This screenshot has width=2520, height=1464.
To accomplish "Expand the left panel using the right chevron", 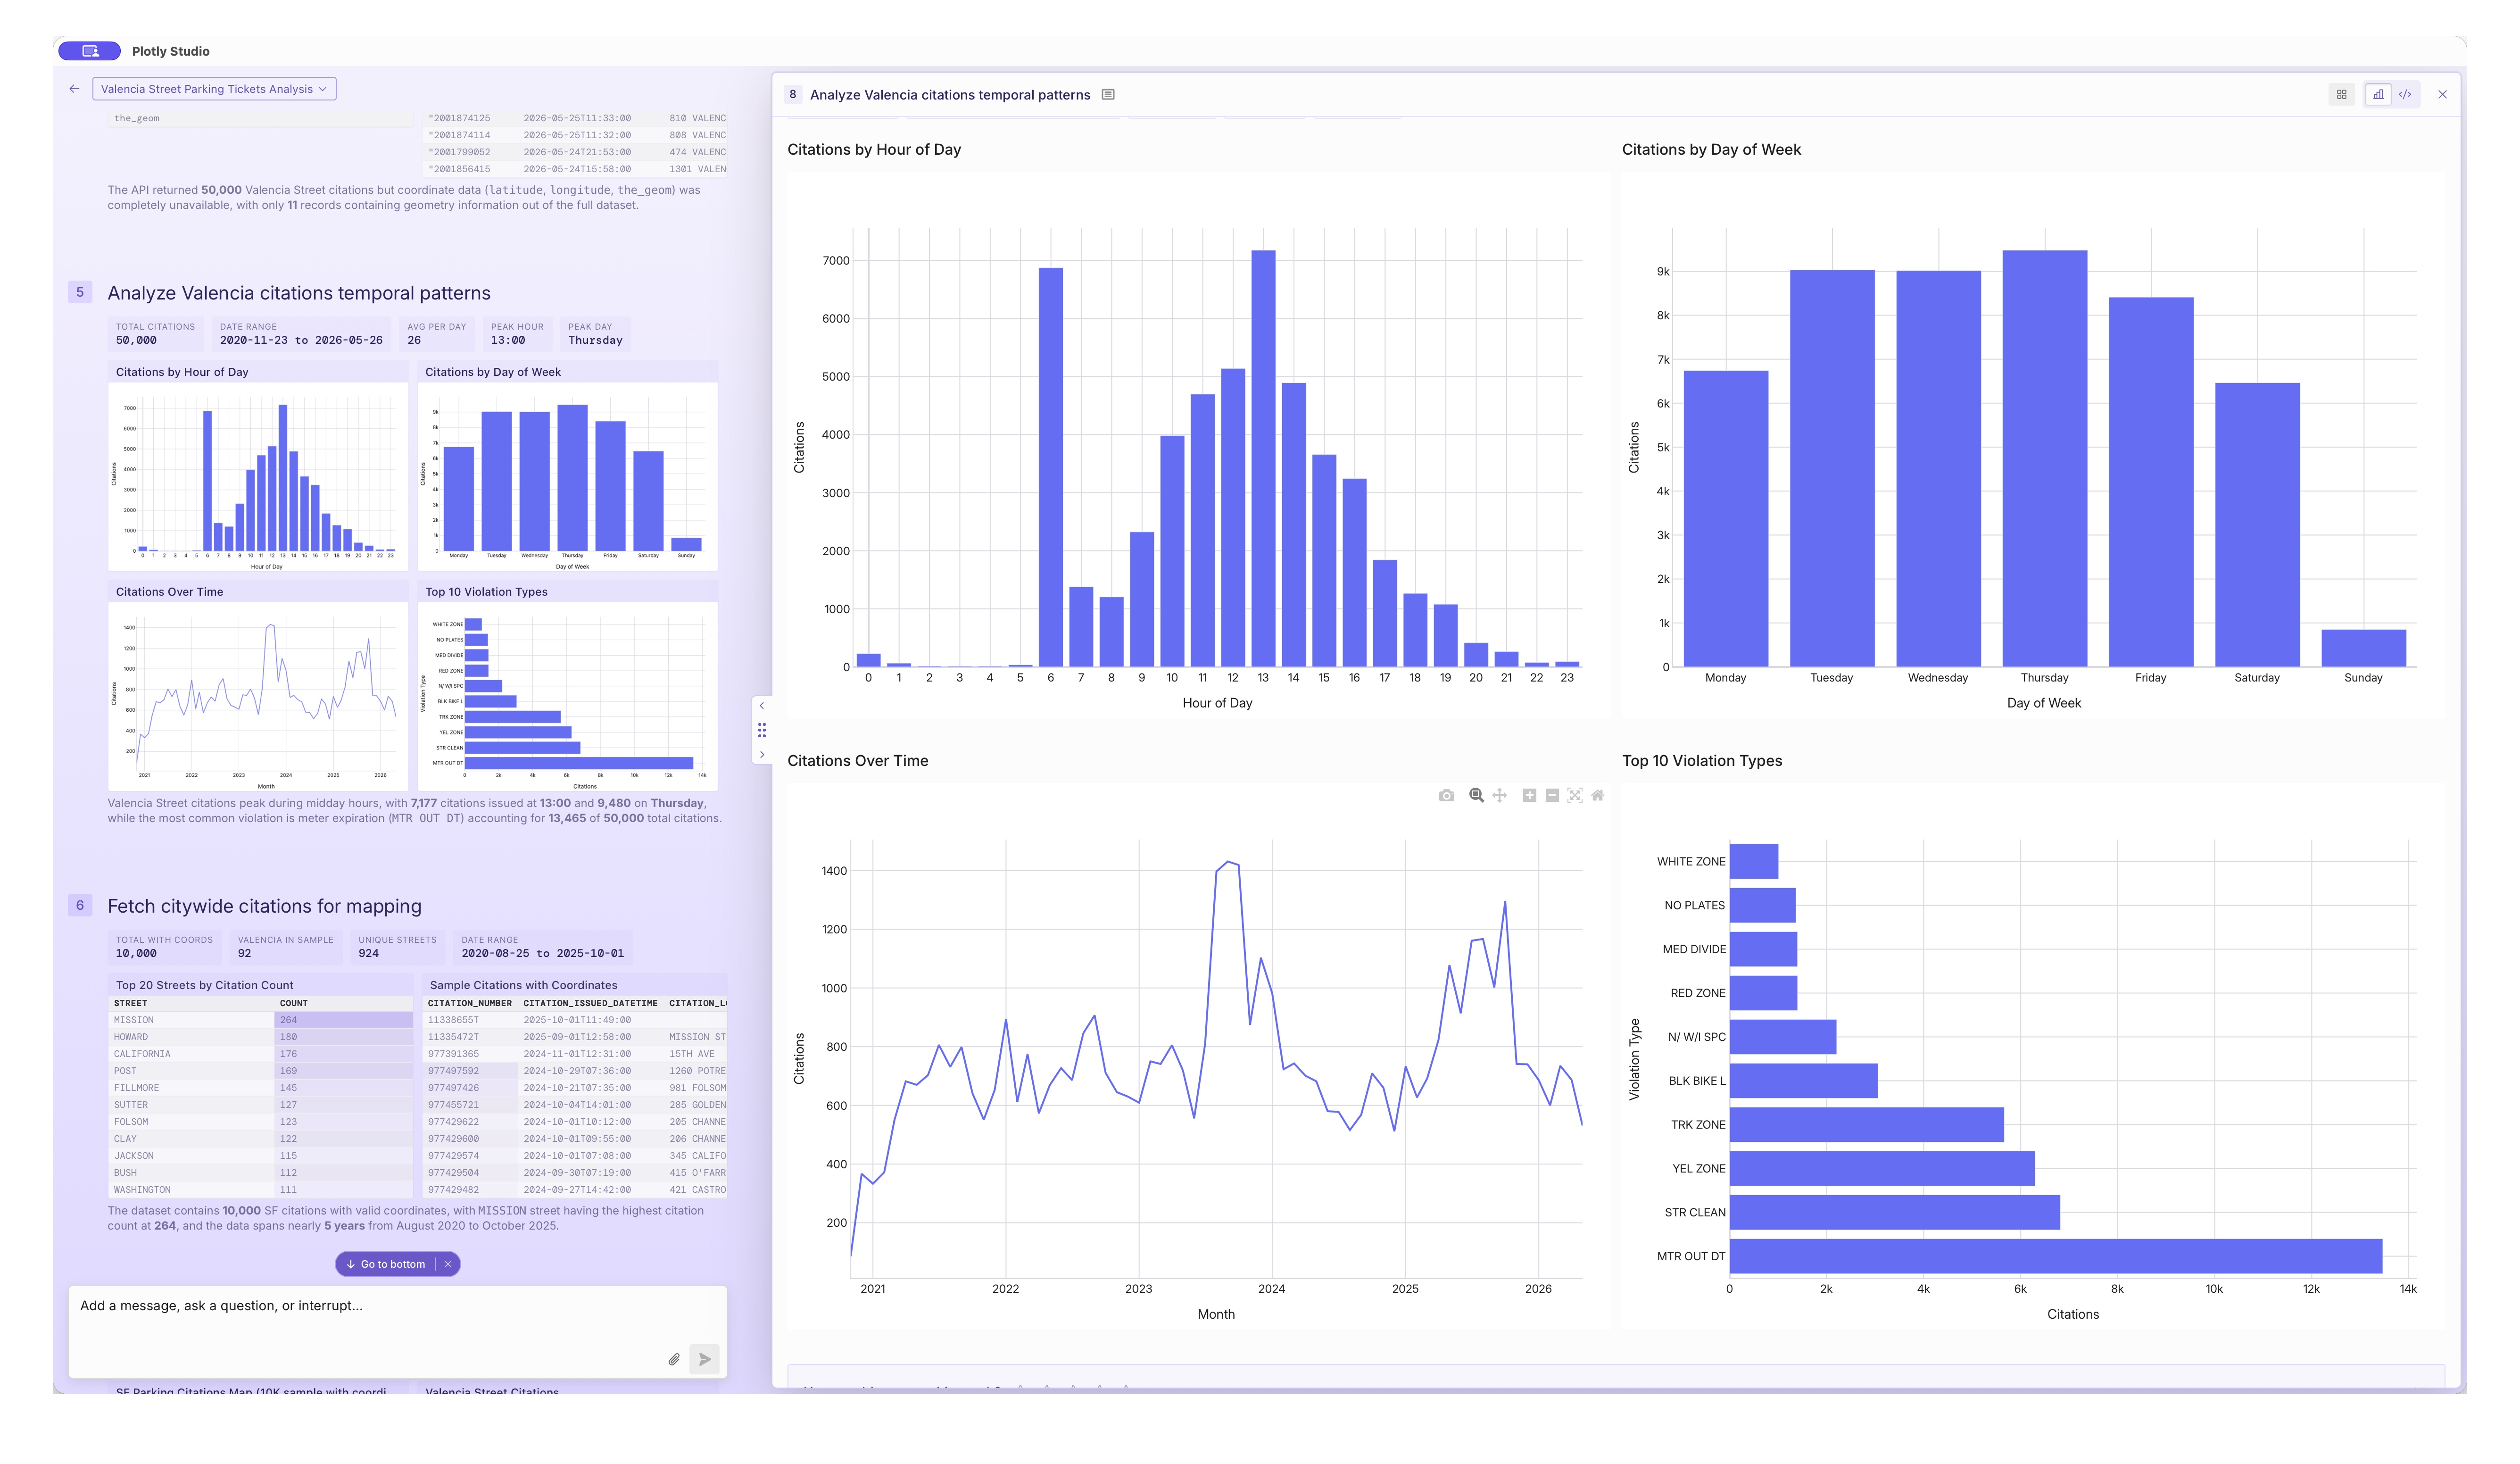I will click(762, 755).
